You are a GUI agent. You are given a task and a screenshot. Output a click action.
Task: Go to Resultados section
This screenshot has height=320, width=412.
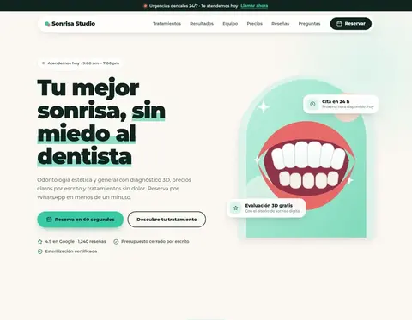pyautogui.click(x=202, y=24)
